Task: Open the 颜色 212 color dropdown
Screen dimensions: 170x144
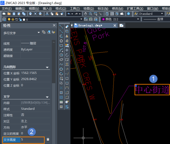Action: [138, 19]
